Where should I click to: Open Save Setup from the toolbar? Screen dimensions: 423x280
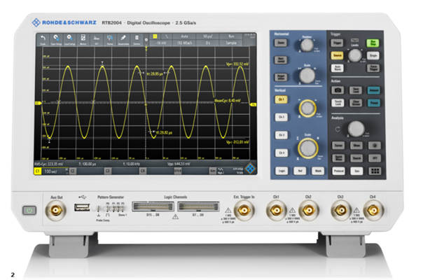(x=56, y=38)
